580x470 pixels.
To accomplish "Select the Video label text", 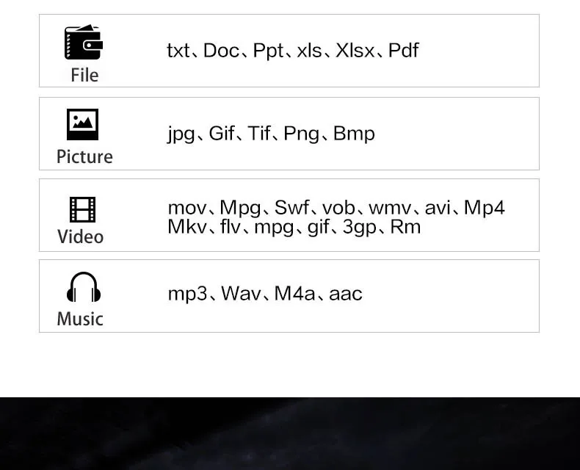I will 80,237.
